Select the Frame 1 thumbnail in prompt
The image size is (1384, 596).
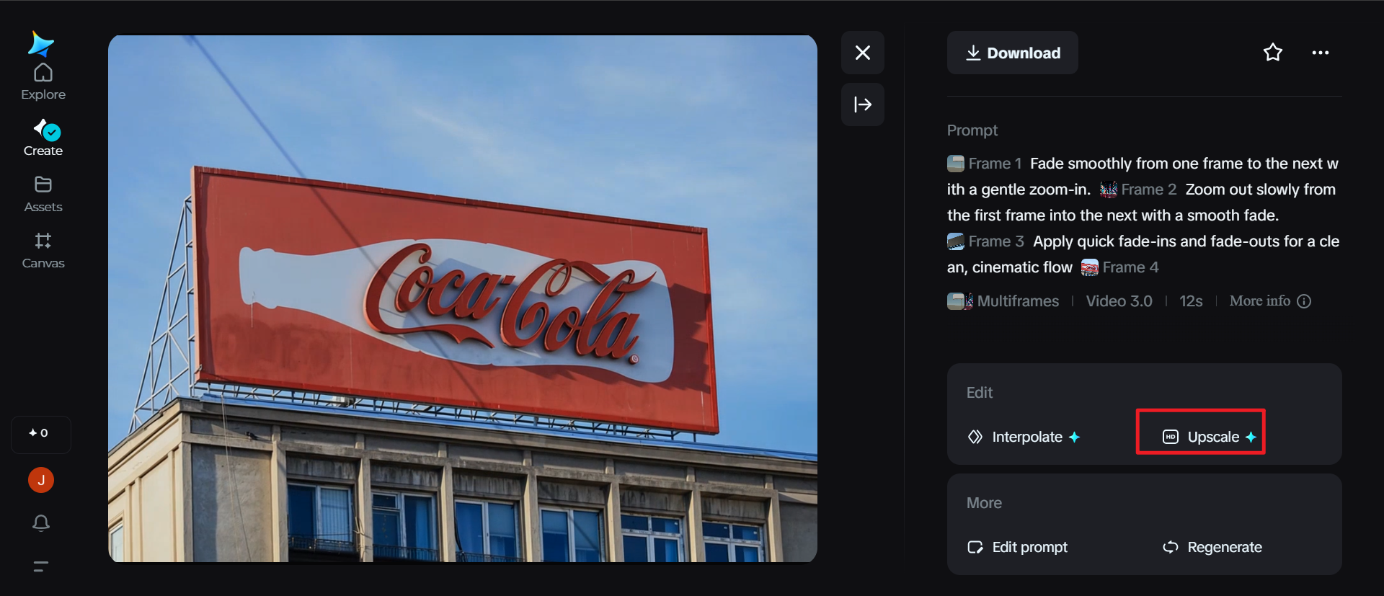coord(956,164)
